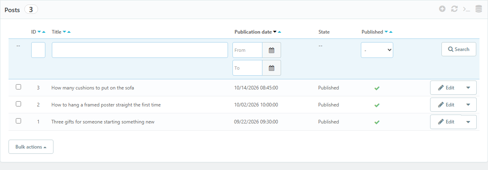
Task: Click the Publication date column header
Action: tap(253, 32)
